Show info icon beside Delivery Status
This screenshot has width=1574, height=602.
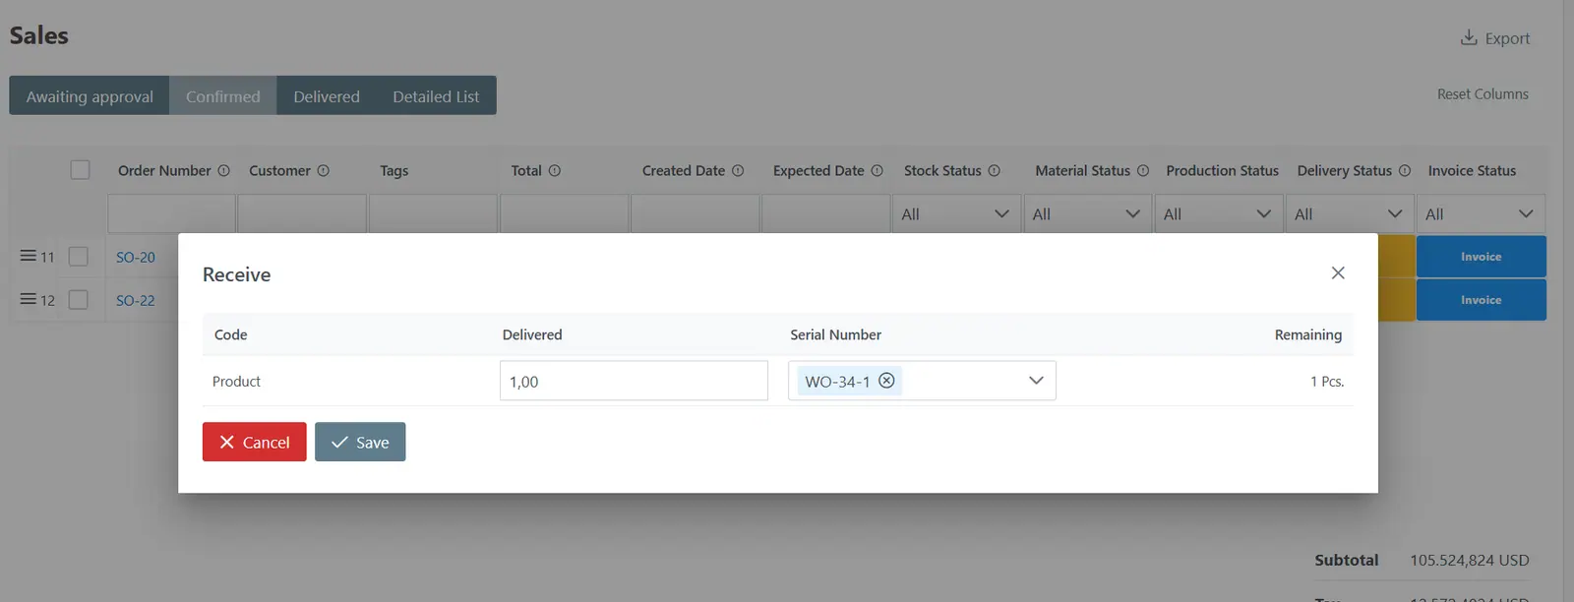[1405, 170]
